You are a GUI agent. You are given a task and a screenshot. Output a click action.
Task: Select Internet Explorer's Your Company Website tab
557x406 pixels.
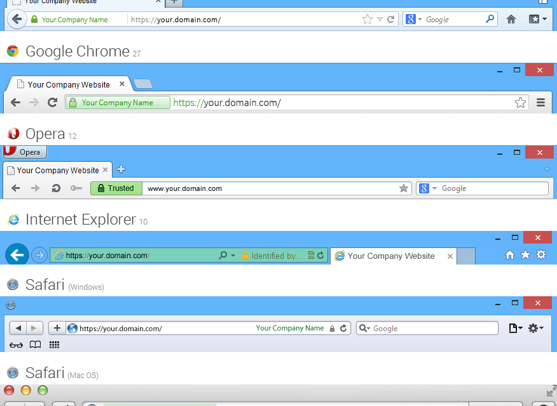point(394,256)
